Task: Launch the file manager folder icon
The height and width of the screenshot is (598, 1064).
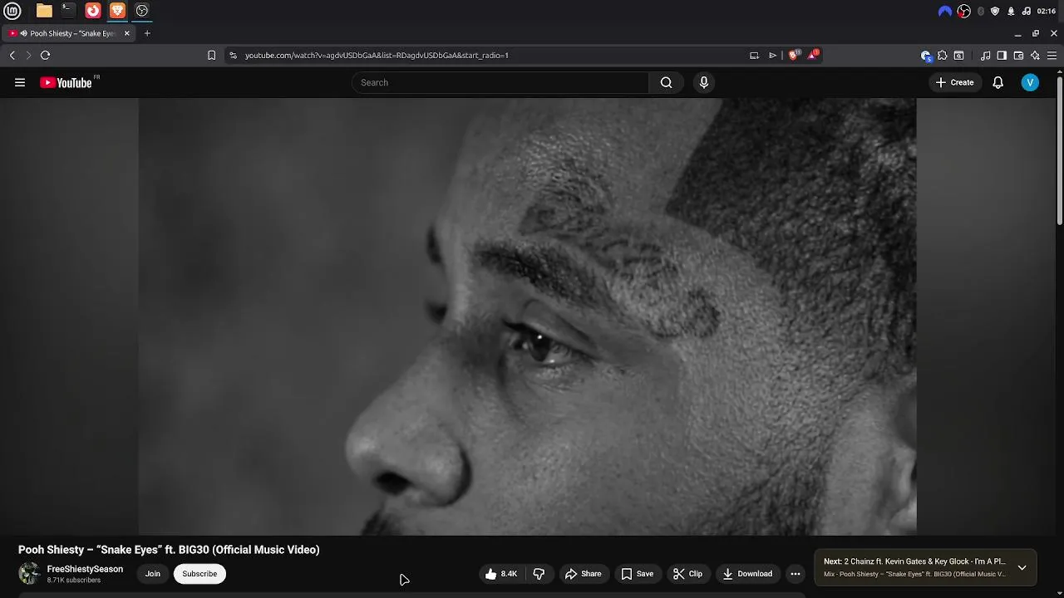Action: point(44,11)
